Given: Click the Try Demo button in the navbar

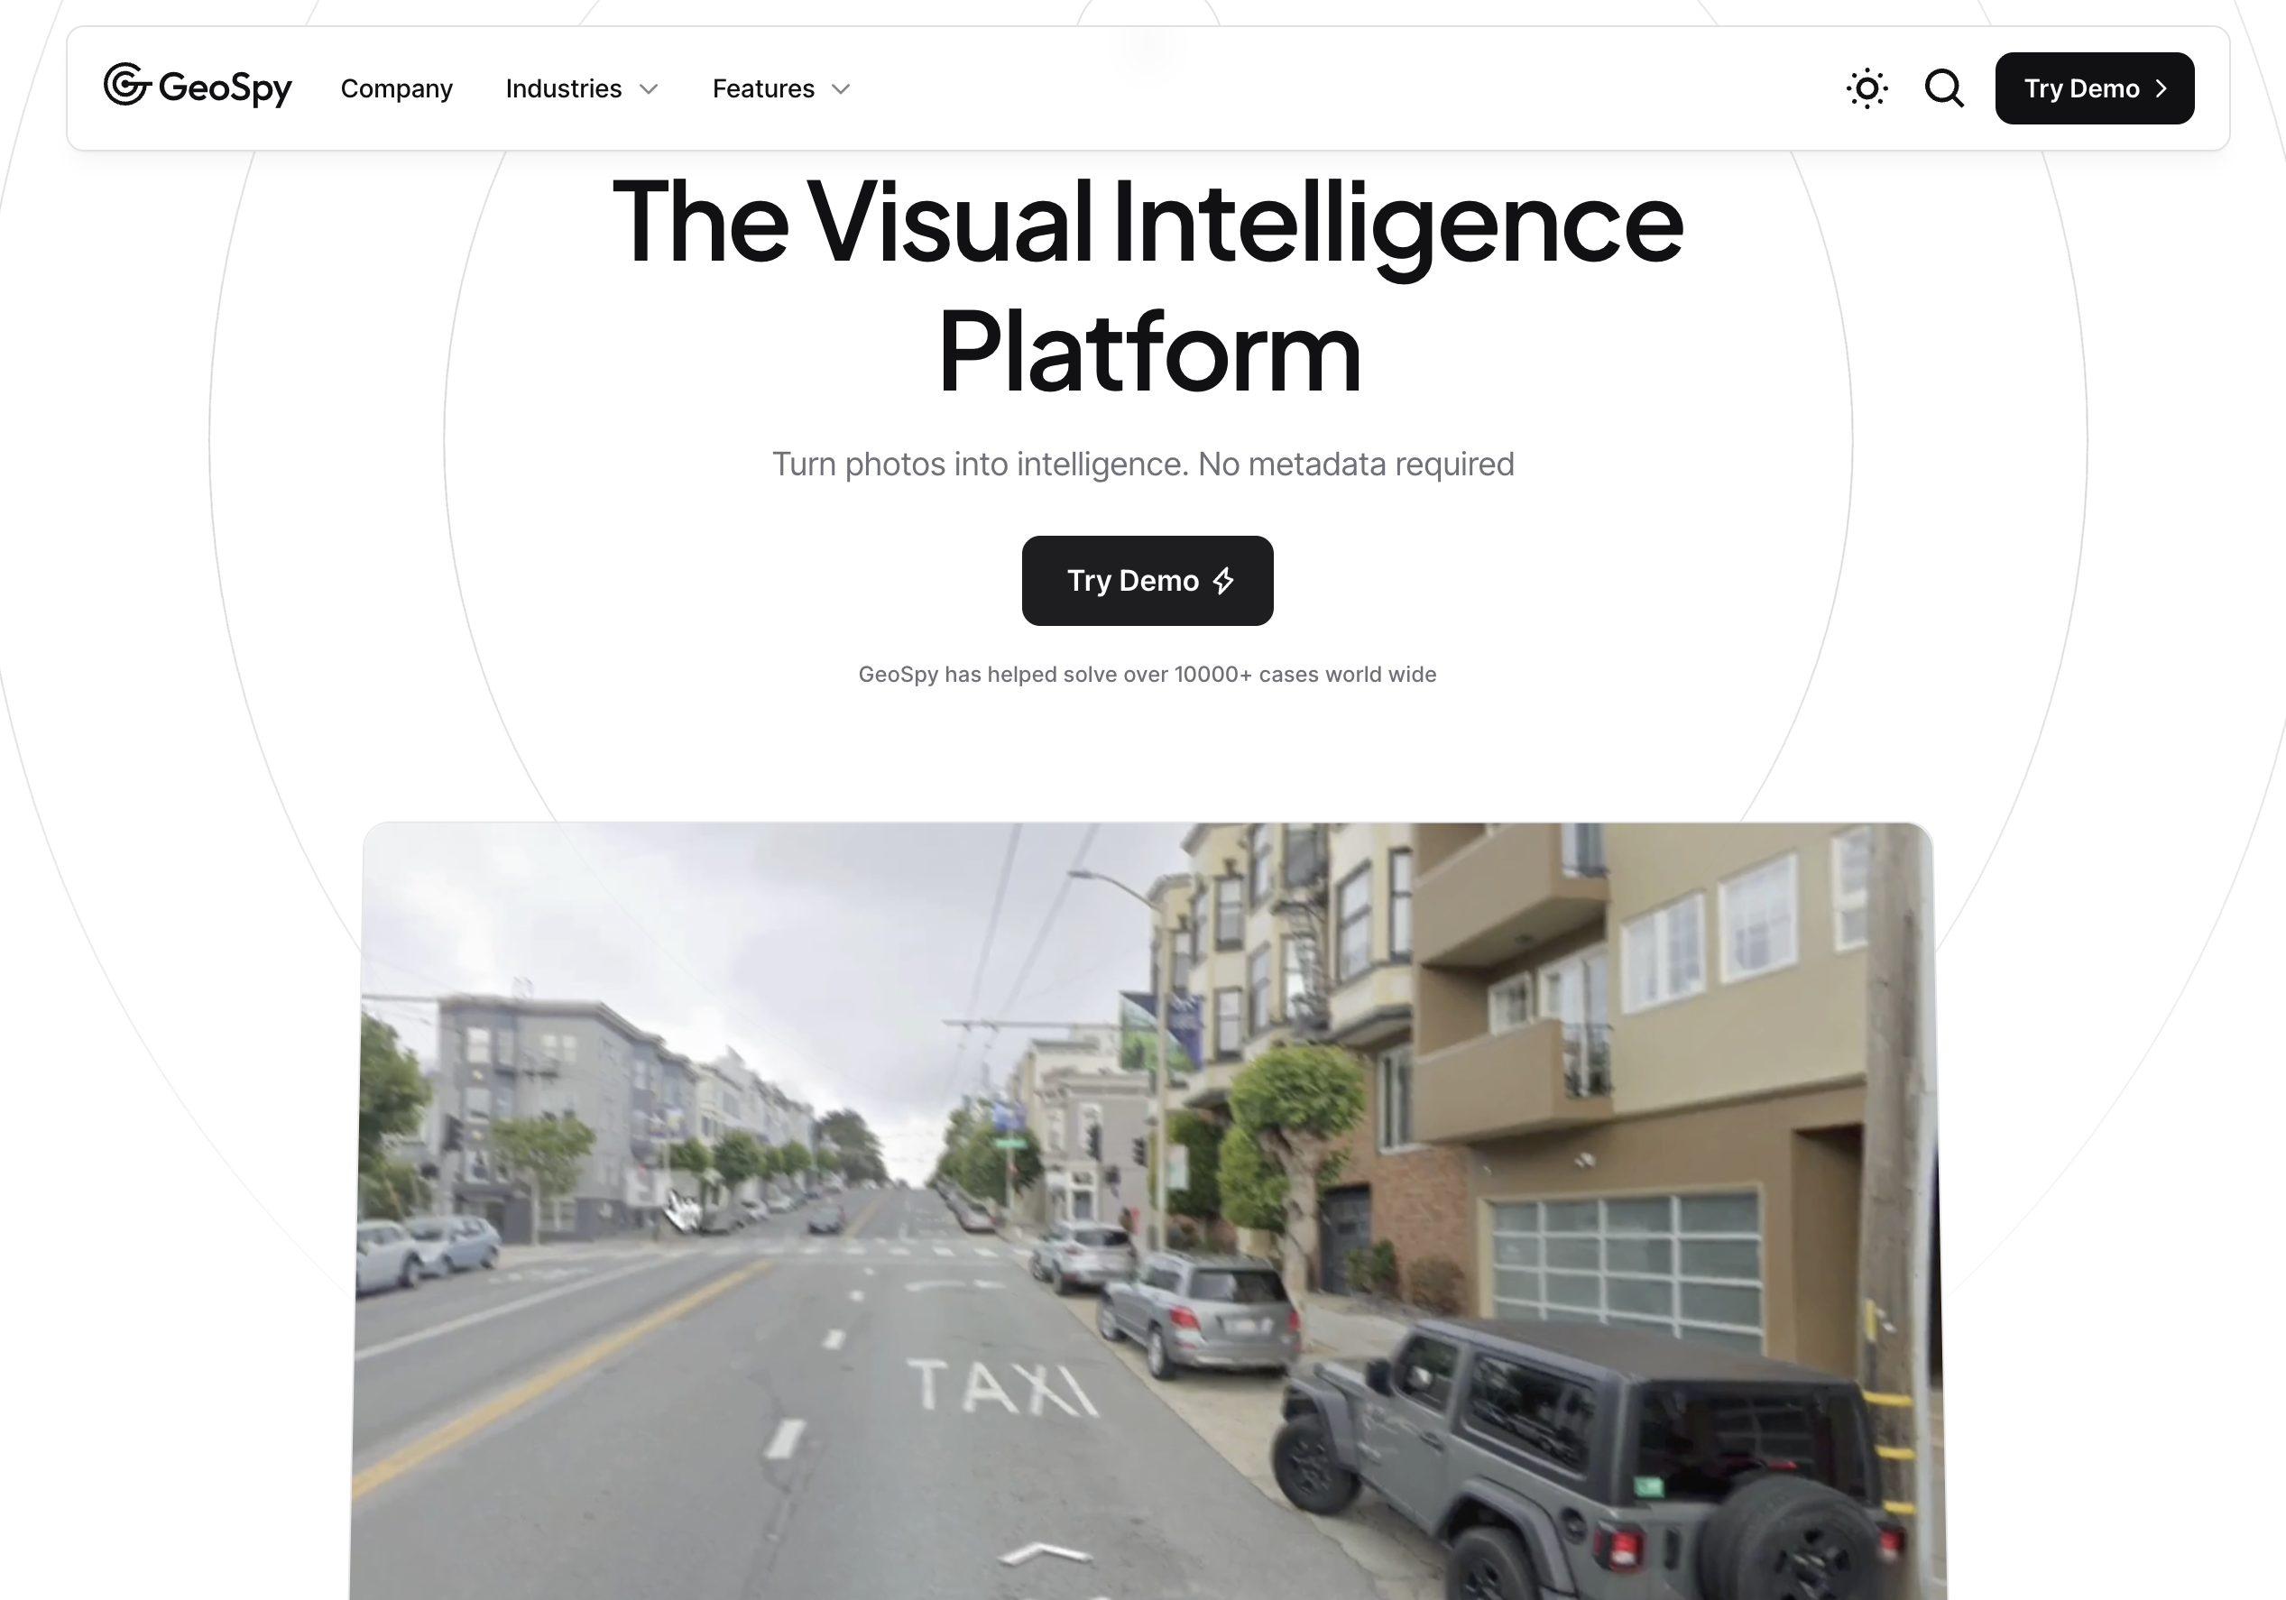Looking at the screenshot, I should tap(2094, 88).
